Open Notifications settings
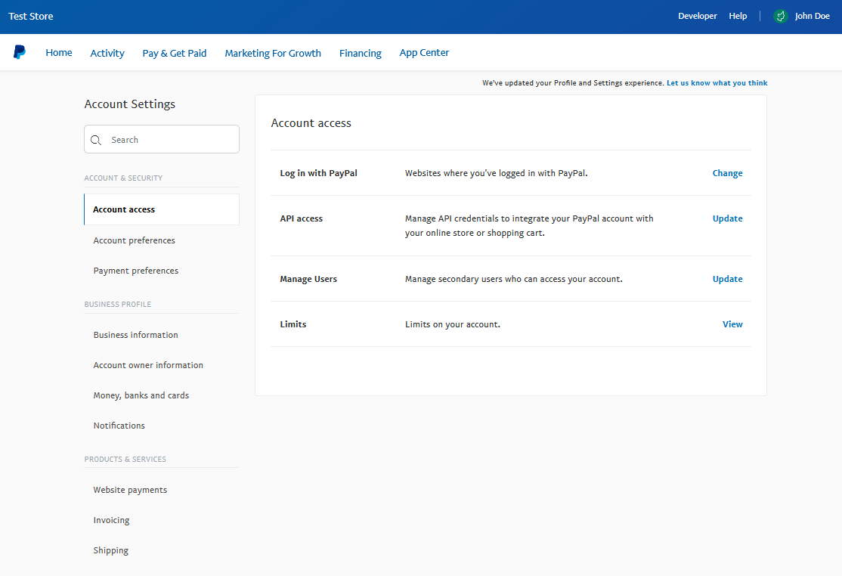The height and width of the screenshot is (576, 842). click(x=119, y=426)
